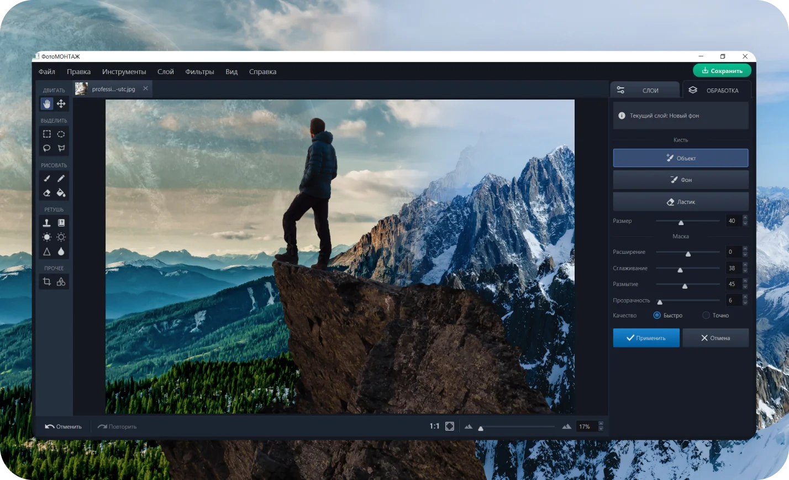The height and width of the screenshot is (480, 789).
Task: Select the rectangular selection tool
Action: click(47, 134)
